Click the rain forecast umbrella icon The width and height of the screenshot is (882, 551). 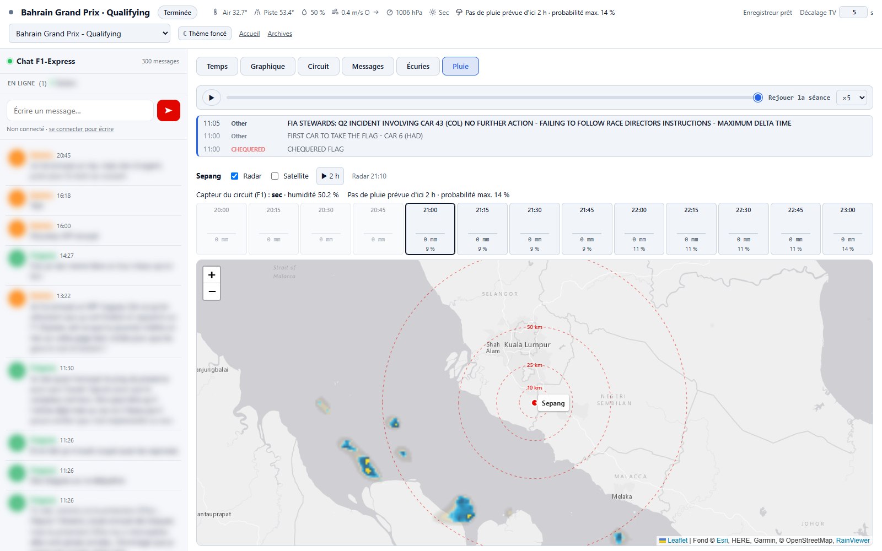(x=459, y=12)
